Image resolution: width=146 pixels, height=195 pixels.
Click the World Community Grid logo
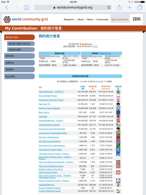pos(26,19)
